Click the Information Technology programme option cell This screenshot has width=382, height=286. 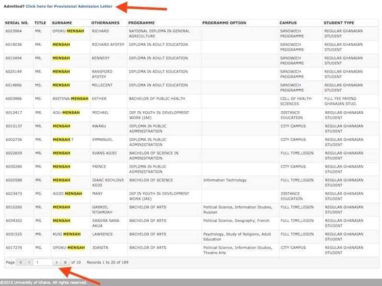tap(225, 180)
